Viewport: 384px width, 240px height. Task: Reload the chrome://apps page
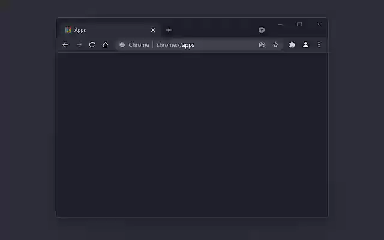[92, 45]
